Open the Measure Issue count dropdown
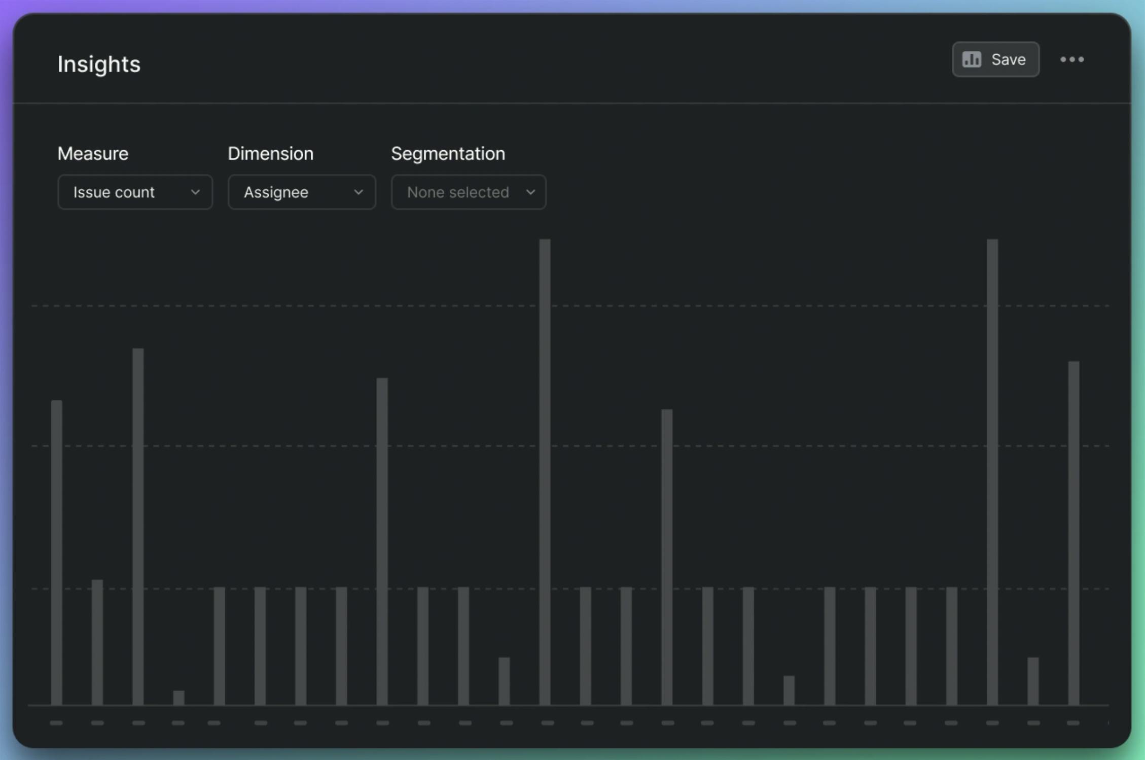Viewport: 1145px width, 760px height. click(135, 192)
